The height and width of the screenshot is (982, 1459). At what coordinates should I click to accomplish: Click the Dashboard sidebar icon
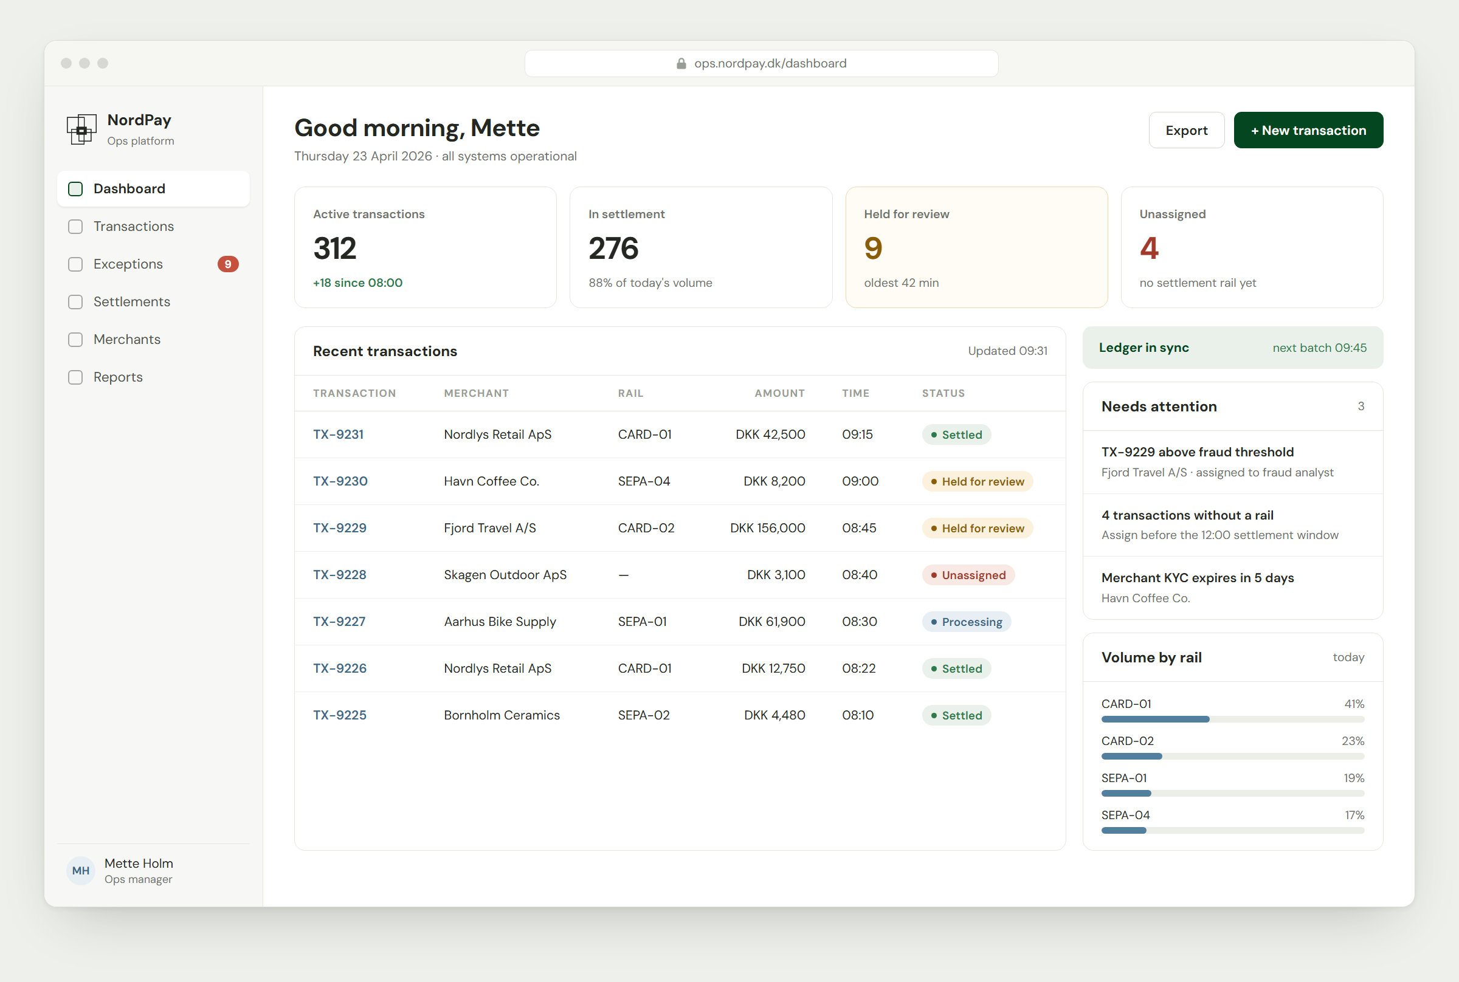coord(75,188)
